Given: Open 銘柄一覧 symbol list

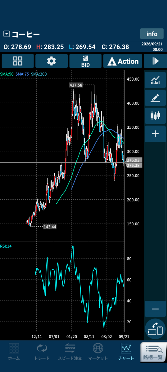Looking at the screenshot, I should 154,352.
